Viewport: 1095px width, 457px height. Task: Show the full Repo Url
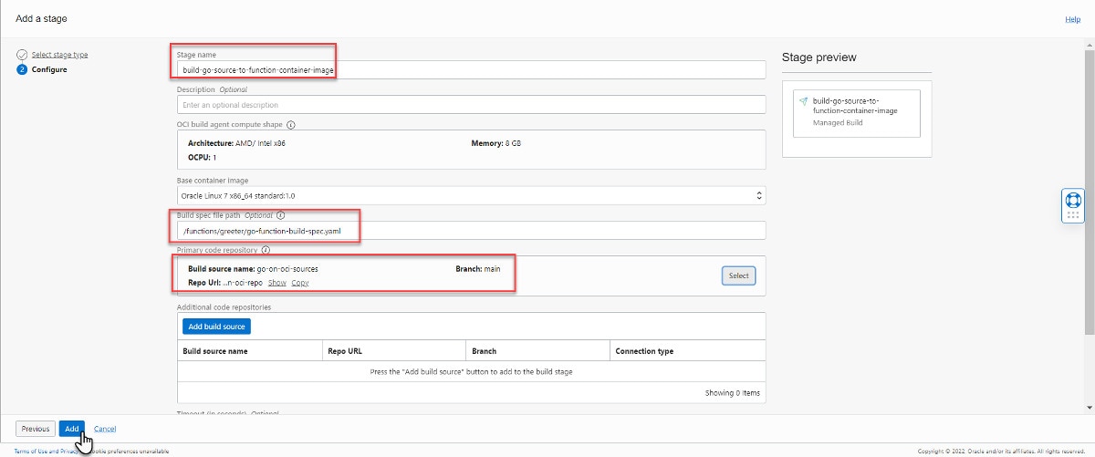(x=276, y=283)
